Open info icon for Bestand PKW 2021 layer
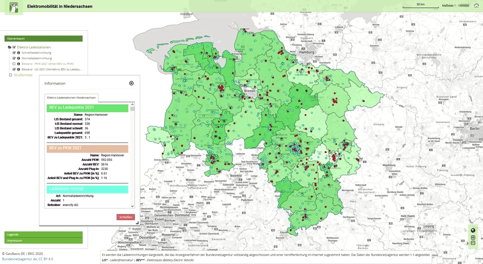The width and height of the screenshot is (483, 264). [19, 63]
